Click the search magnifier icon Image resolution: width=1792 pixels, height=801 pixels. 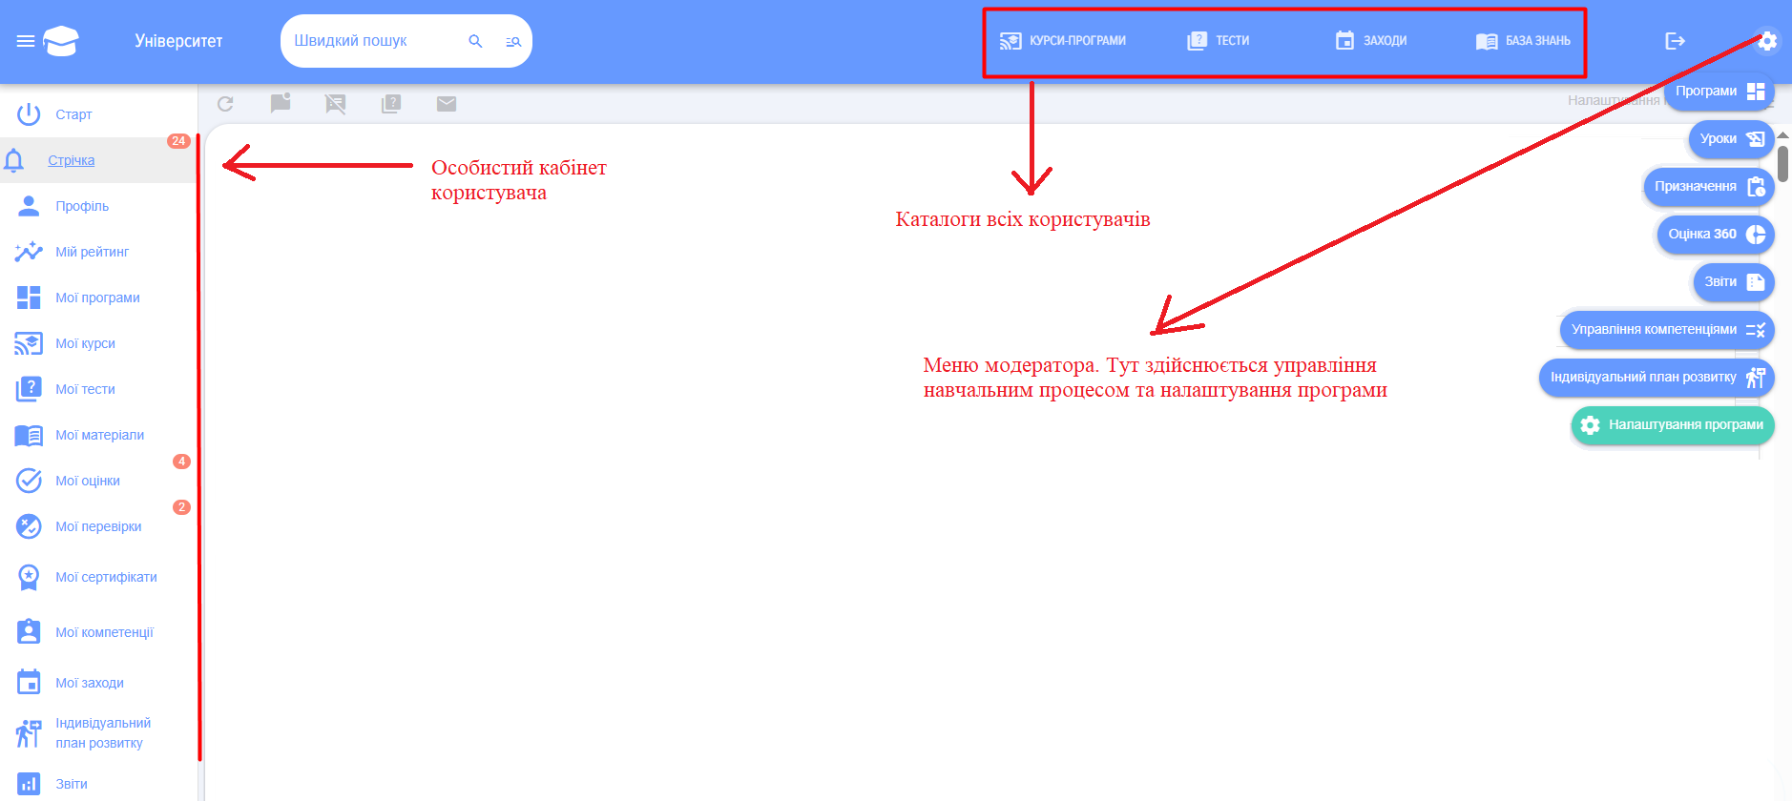tap(475, 41)
